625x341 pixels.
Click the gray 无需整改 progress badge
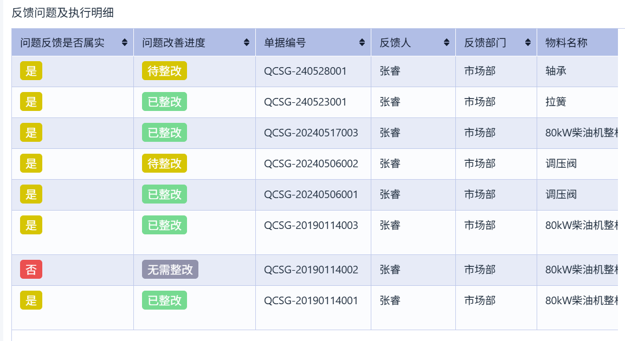170,270
